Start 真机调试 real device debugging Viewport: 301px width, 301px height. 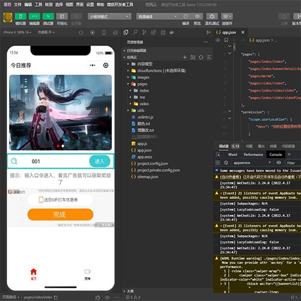tap(212, 16)
